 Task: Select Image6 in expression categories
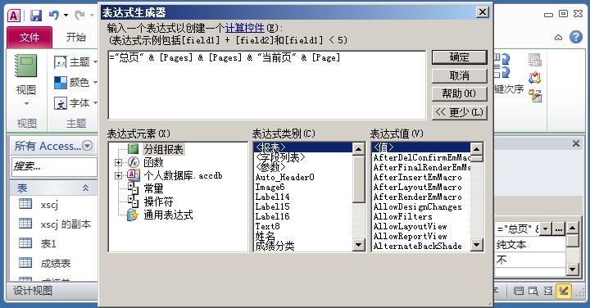[303, 187]
